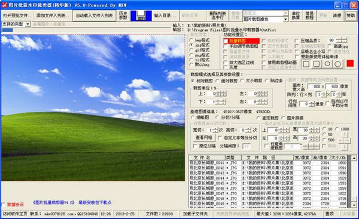Click 添加文件入列表 button
359x219 pixels.
pos(53,16)
